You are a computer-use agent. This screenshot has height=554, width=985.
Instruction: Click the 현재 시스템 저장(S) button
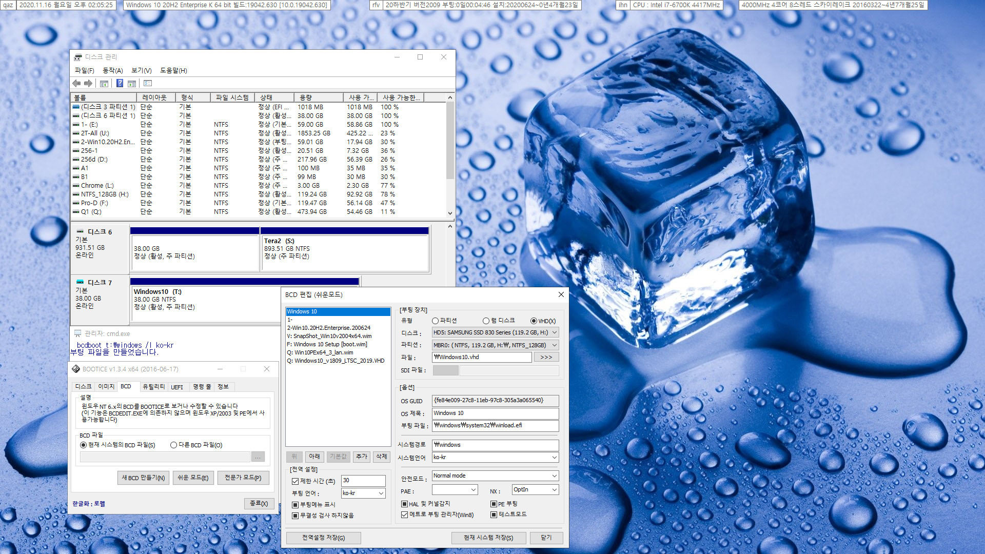tap(488, 538)
